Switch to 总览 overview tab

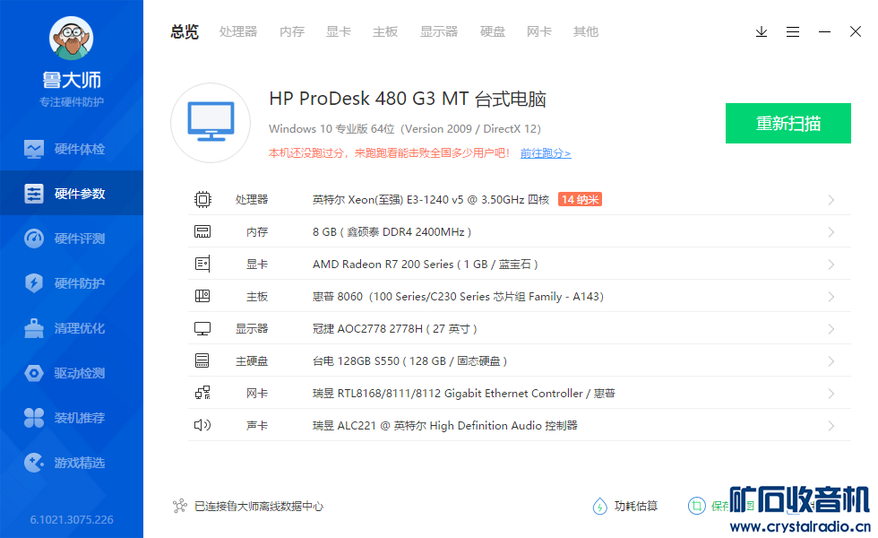[x=185, y=32]
